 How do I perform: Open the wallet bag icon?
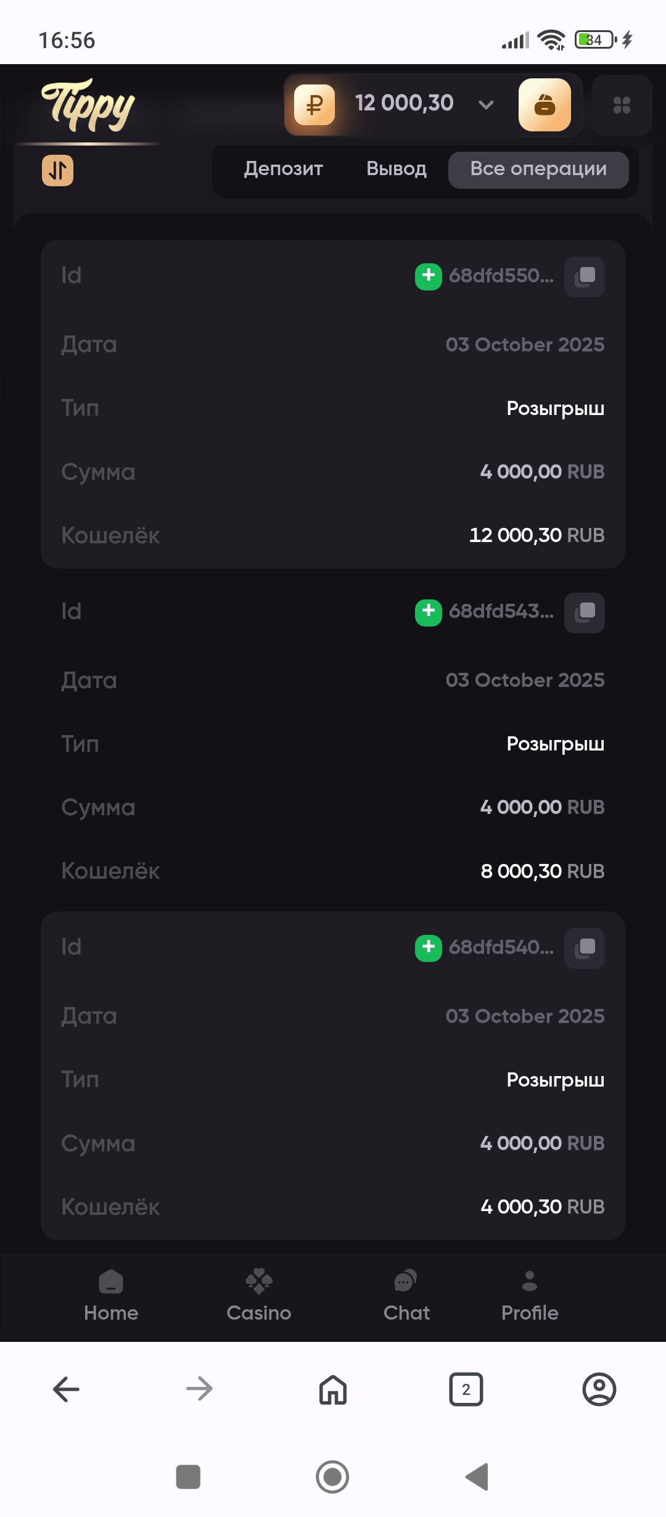(545, 105)
